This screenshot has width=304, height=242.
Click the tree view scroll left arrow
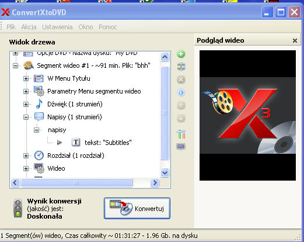tap(15, 183)
